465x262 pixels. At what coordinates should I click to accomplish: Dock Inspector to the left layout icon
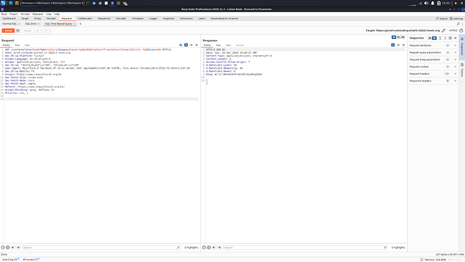click(x=430, y=38)
